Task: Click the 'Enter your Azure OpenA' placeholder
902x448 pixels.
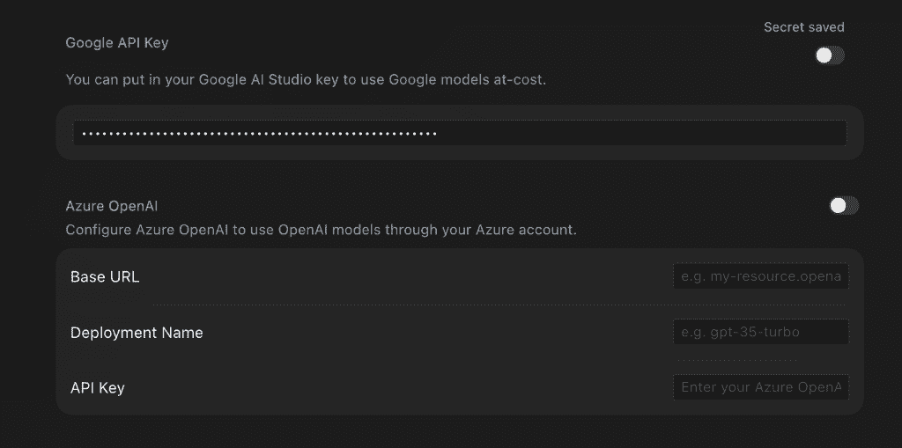Action: [761, 387]
